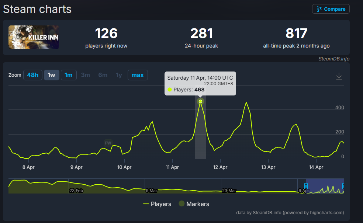This screenshot has width=363, height=223.
Task: Choose the max zoom range
Action: 138,75
